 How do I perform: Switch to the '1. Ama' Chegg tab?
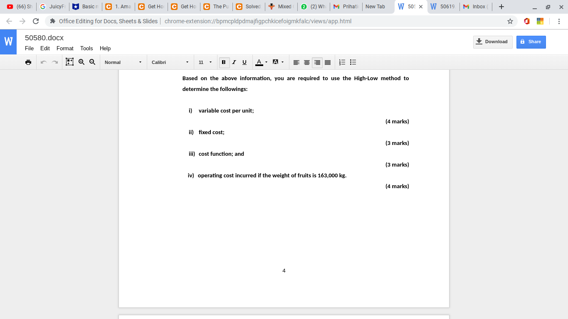point(119,7)
